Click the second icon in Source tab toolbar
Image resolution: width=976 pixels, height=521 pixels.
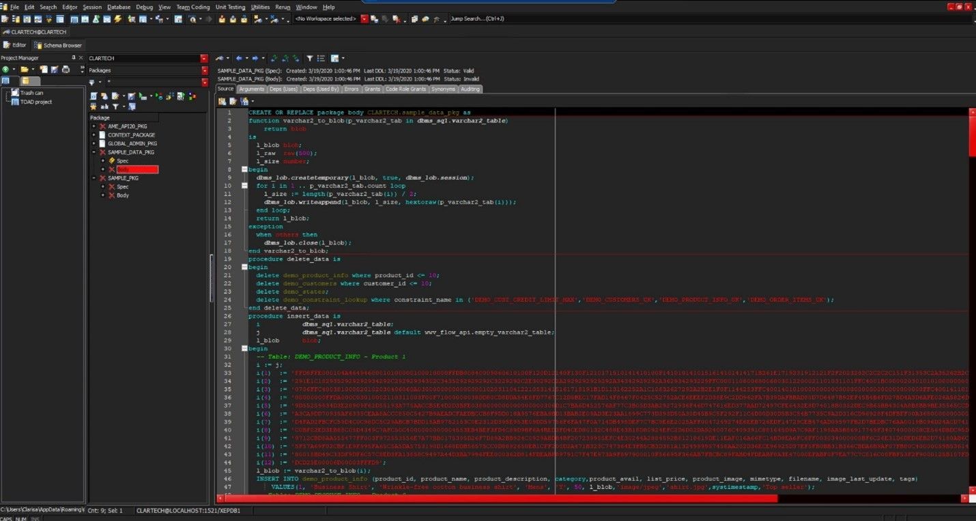233,101
